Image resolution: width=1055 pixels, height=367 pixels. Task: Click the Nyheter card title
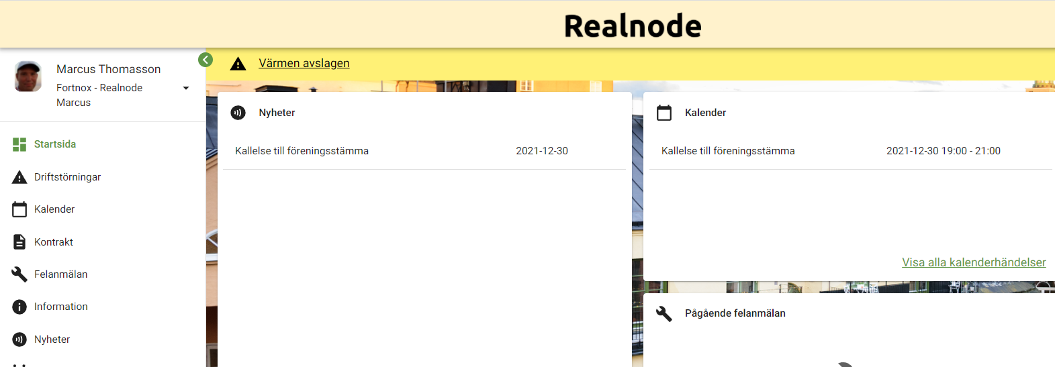(277, 113)
